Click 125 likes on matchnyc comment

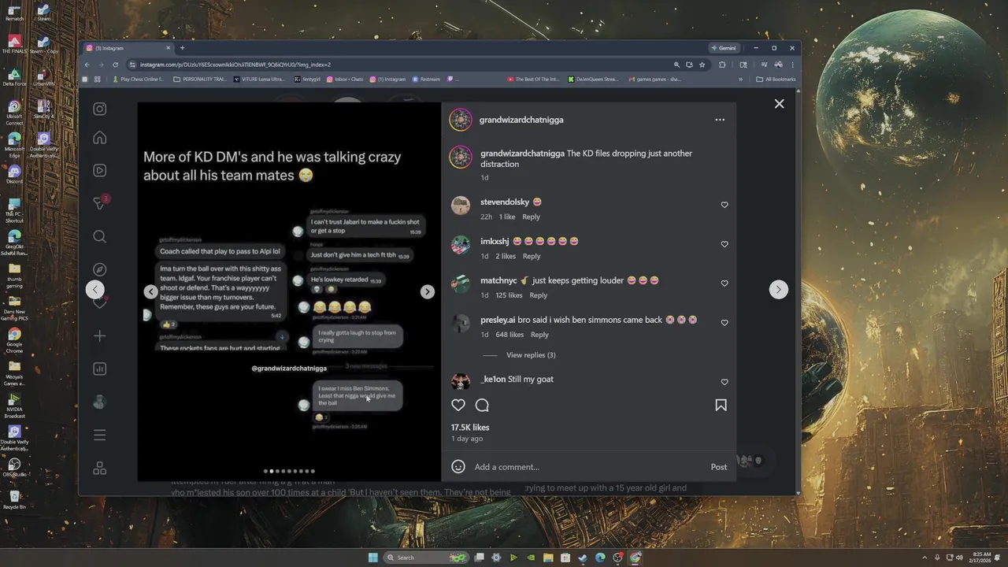pos(509,295)
